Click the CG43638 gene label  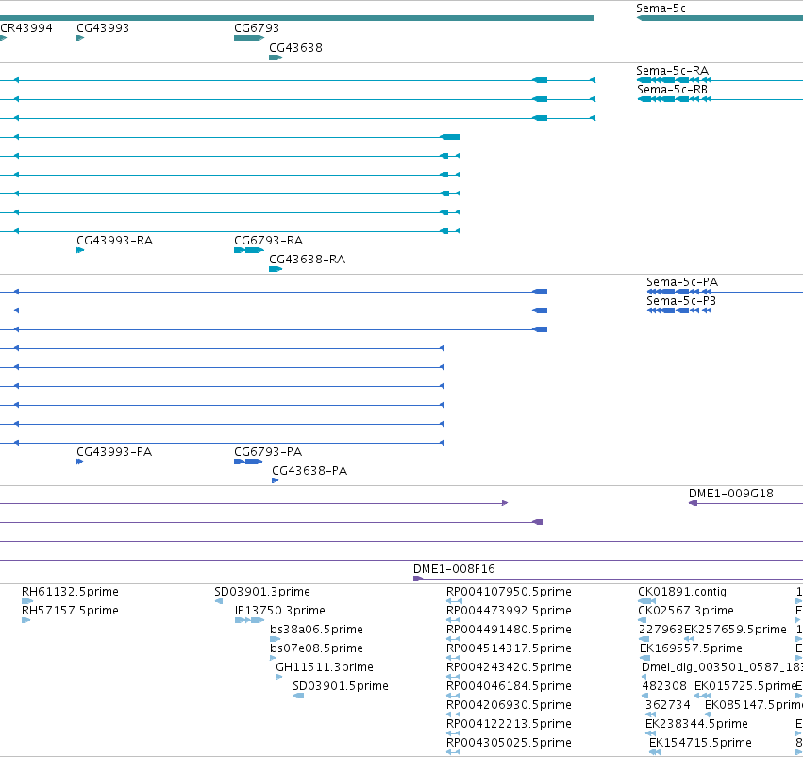click(295, 47)
